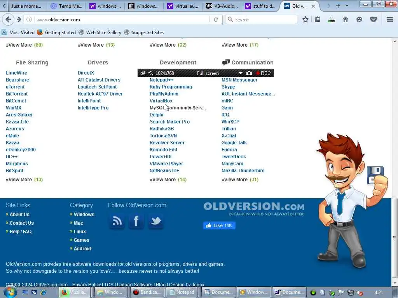398x298 pixels.
Task: Switch to the virtual au... tab
Action: point(183,6)
